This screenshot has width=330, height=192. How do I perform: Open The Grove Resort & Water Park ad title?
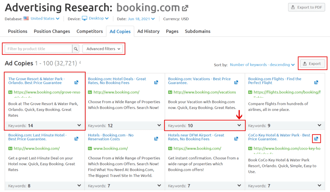pyautogui.click(x=36, y=81)
